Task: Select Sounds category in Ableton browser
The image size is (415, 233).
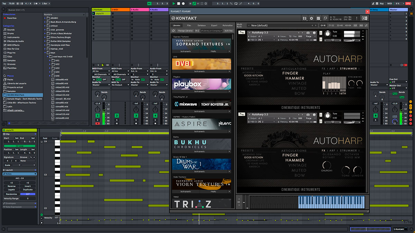Action: tap(11, 30)
